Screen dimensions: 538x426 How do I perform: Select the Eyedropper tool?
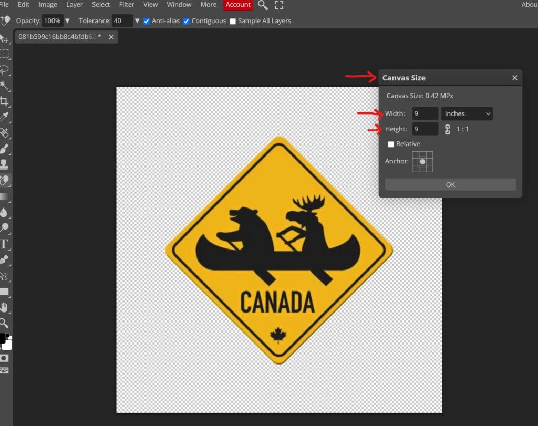click(x=4, y=117)
